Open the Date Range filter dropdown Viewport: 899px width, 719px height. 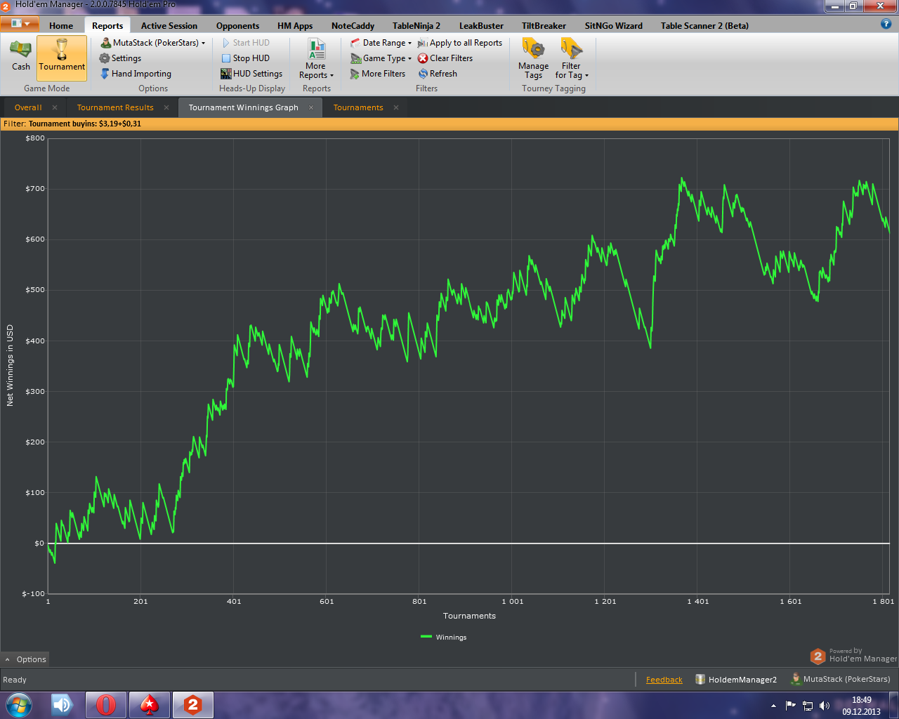381,43
